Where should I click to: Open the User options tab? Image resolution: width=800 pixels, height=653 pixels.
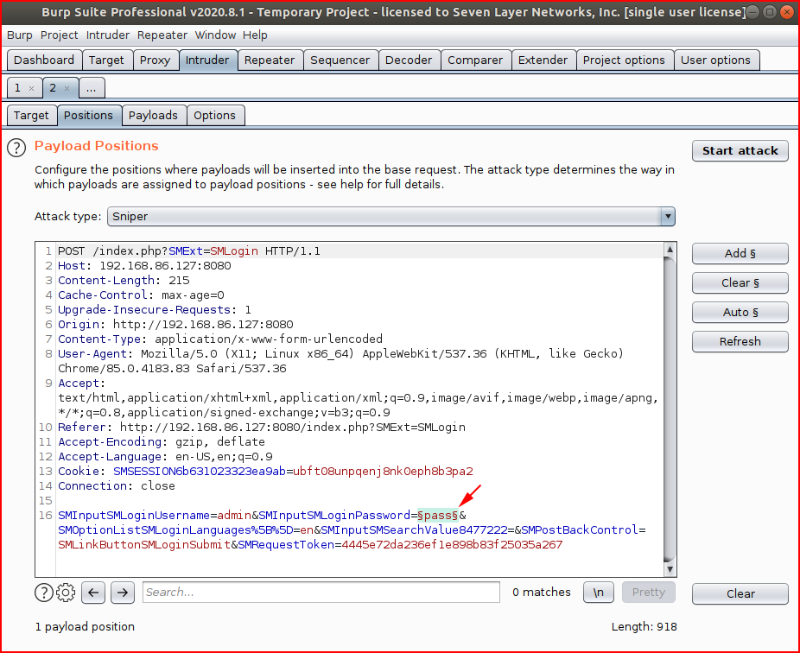tap(716, 60)
